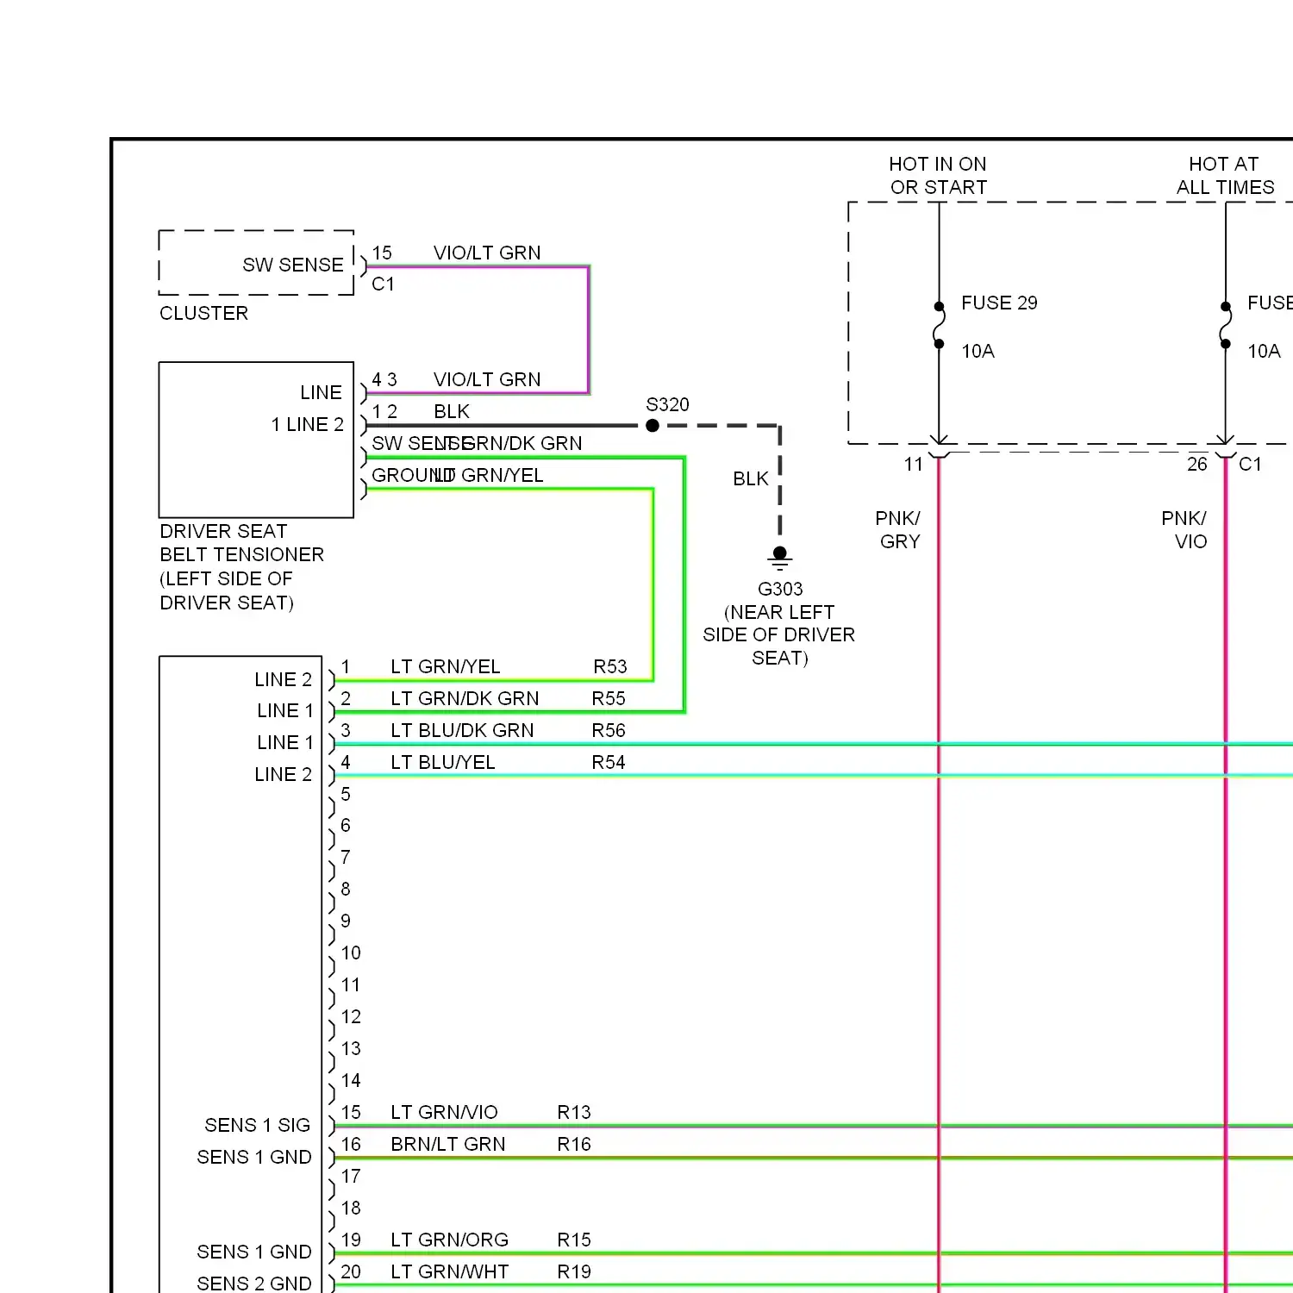Viewport: 1293px width, 1293px height.
Task: Select the LT GRN/WHT wire label
Action: point(449,1271)
